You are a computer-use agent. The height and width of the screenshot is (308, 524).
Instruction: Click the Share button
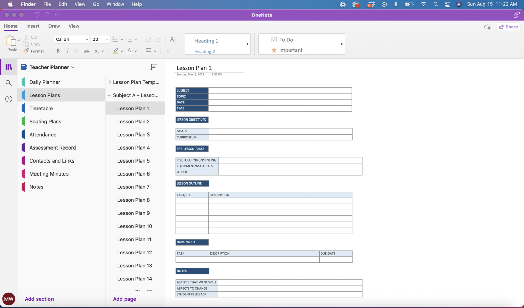click(508, 27)
